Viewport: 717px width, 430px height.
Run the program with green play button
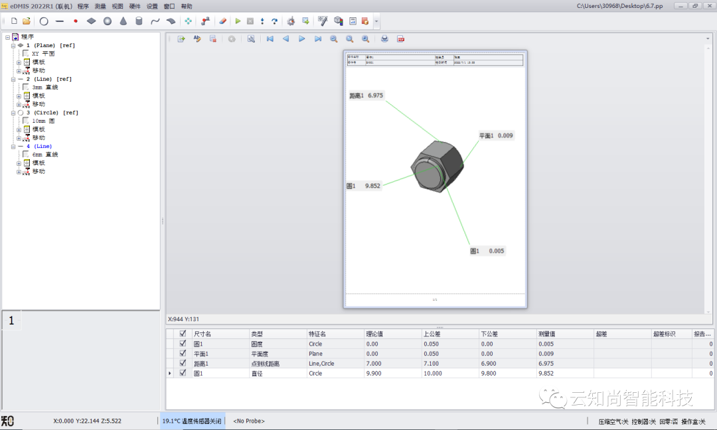click(238, 21)
